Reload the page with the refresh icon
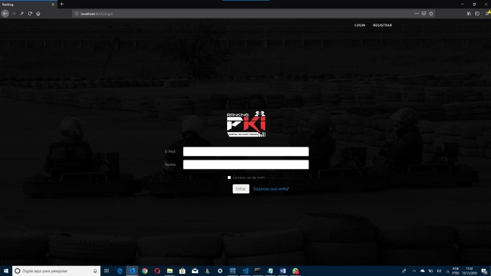This screenshot has height=276, width=491. point(30,14)
